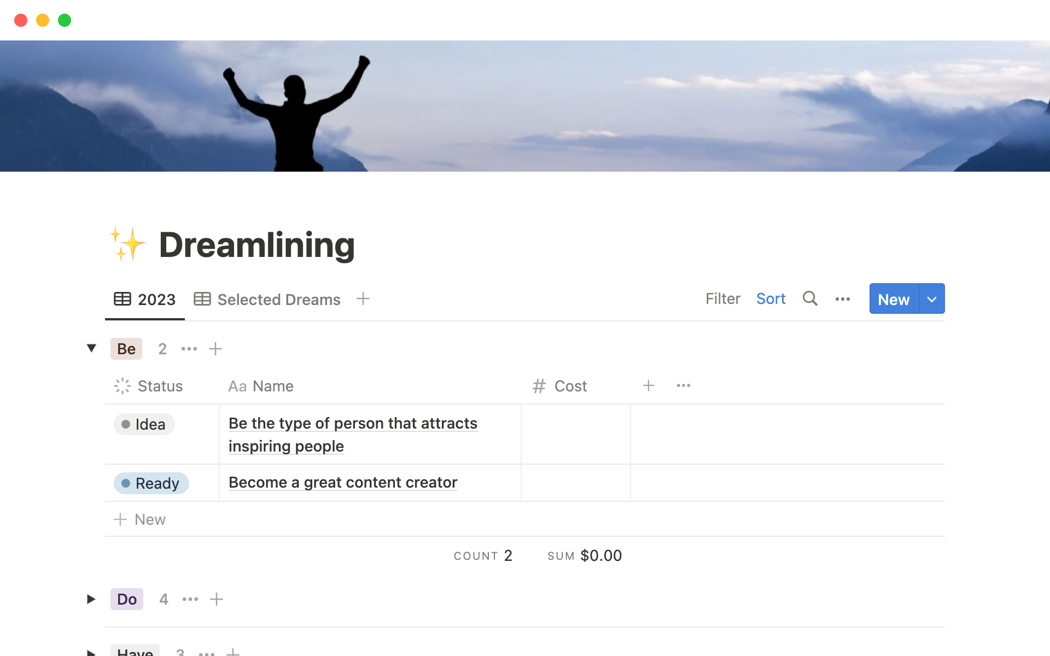Click the Filter button

[x=722, y=299]
